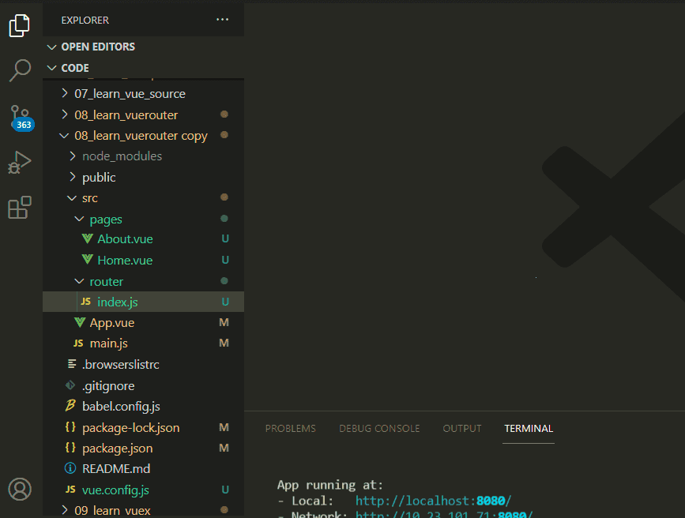The image size is (685, 518).
Task: Open the main.js file
Action: click(x=109, y=343)
